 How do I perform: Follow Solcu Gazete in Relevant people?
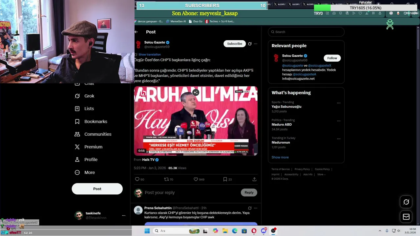(x=332, y=58)
